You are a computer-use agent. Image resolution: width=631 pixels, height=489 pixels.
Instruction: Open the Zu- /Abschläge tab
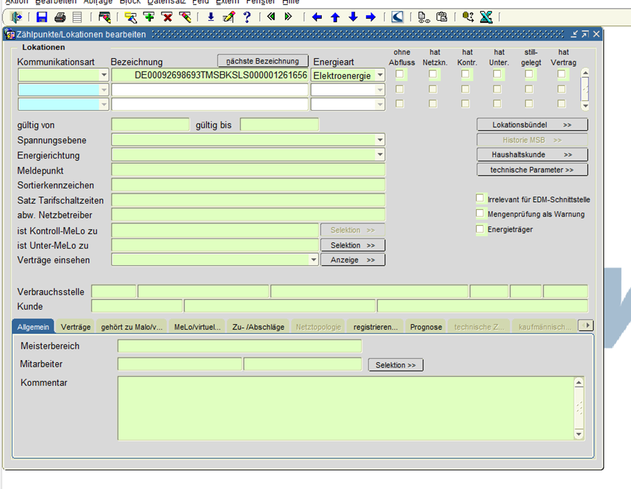click(x=258, y=327)
